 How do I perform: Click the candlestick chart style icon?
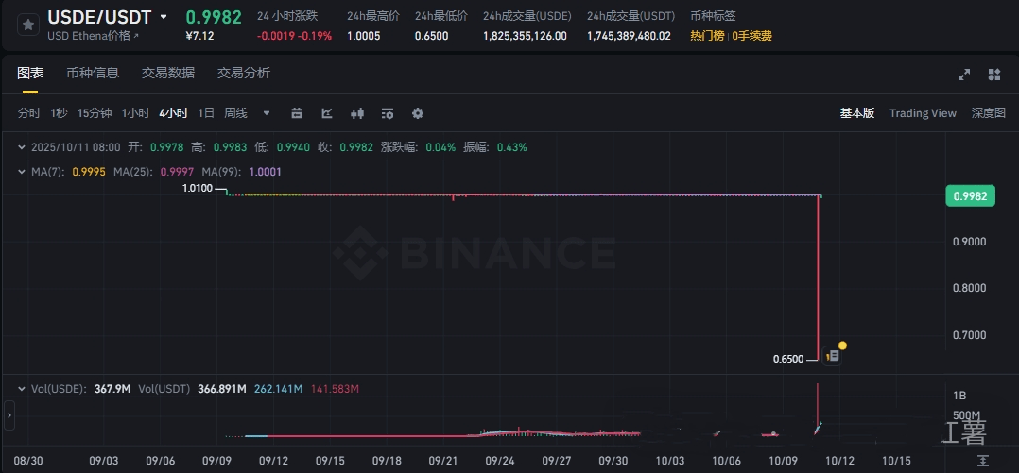coord(357,113)
